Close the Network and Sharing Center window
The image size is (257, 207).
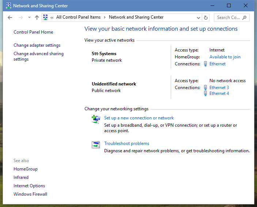246,5
